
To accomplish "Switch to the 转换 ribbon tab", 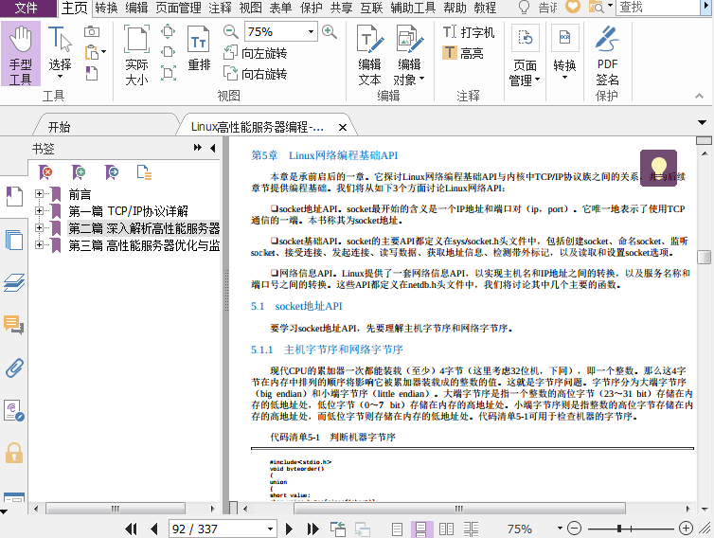I will [107, 8].
